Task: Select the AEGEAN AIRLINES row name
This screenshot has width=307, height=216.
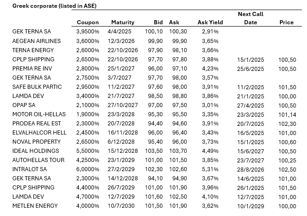Action: [x=36, y=41]
